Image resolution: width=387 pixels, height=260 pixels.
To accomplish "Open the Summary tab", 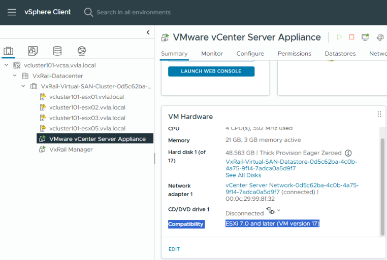I will (174, 54).
